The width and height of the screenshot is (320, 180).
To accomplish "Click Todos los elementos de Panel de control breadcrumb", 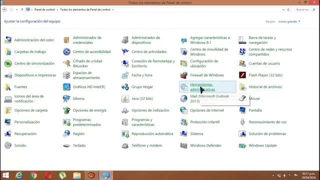I will [85, 9].
